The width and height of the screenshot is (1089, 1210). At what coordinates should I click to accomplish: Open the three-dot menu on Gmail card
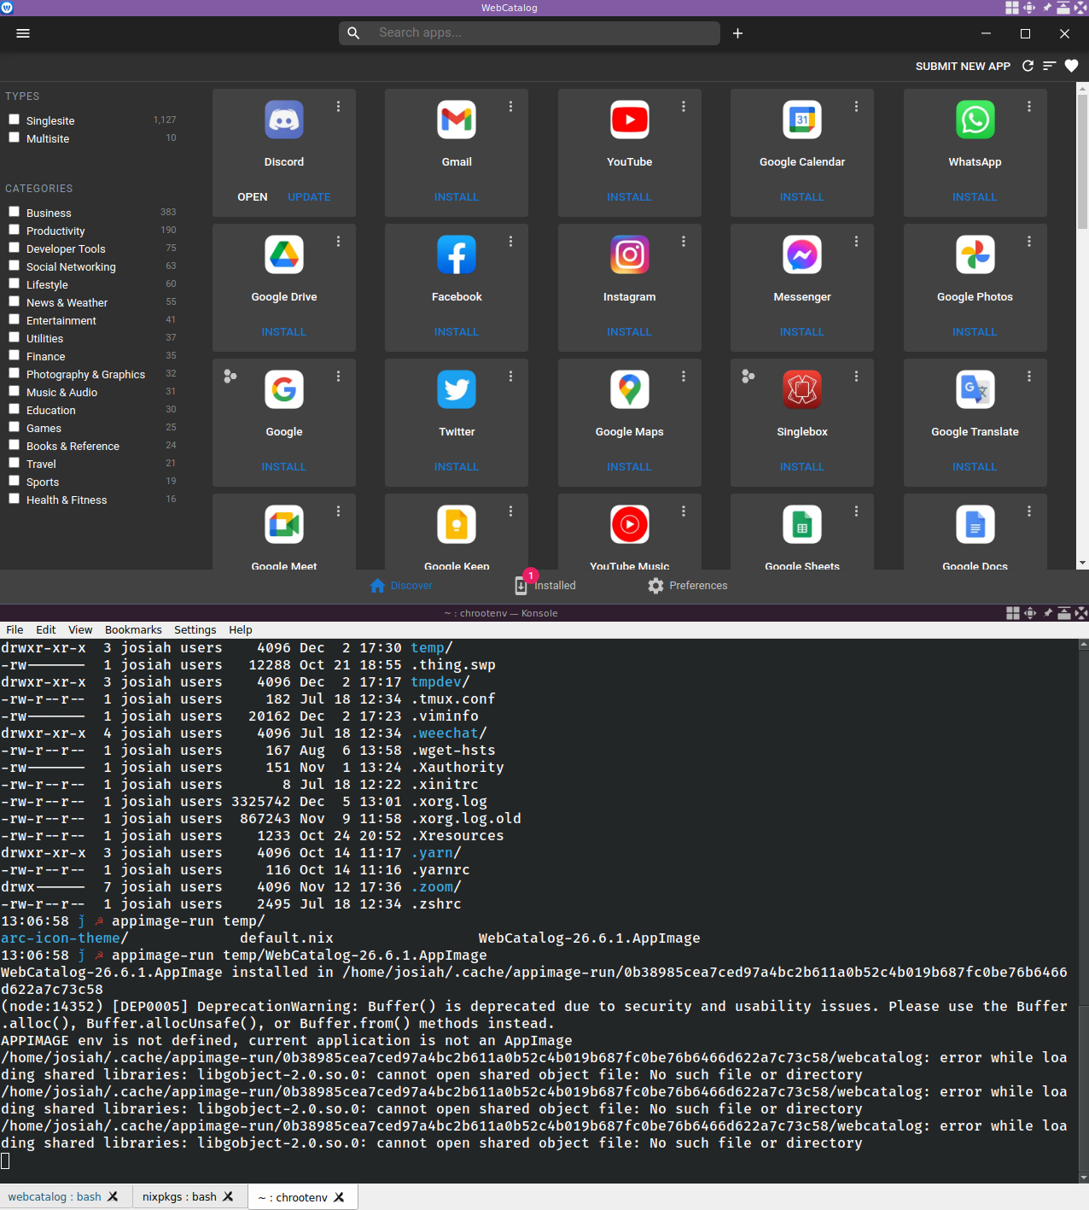pos(510,107)
